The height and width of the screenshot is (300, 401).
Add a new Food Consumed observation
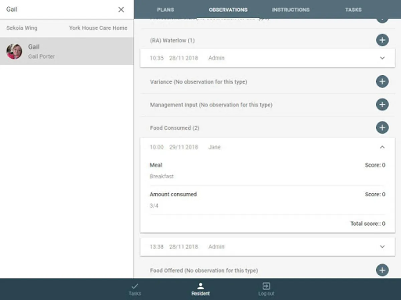tap(382, 127)
